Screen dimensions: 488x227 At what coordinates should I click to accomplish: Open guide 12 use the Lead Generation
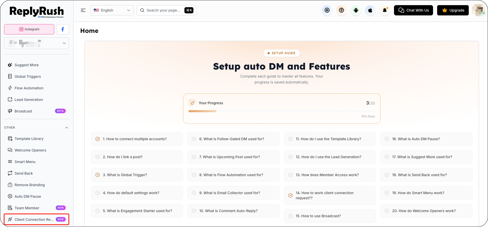click(330, 157)
